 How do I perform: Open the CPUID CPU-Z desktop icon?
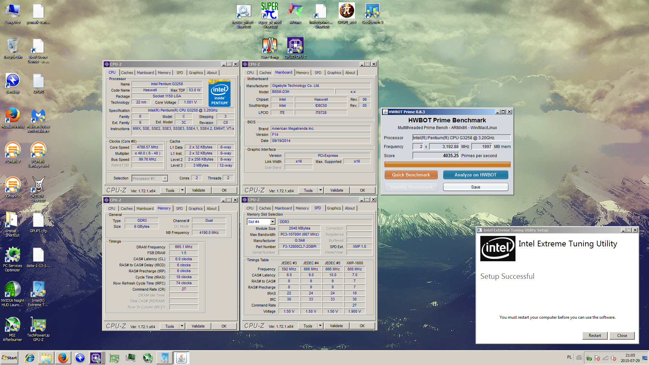click(x=295, y=48)
